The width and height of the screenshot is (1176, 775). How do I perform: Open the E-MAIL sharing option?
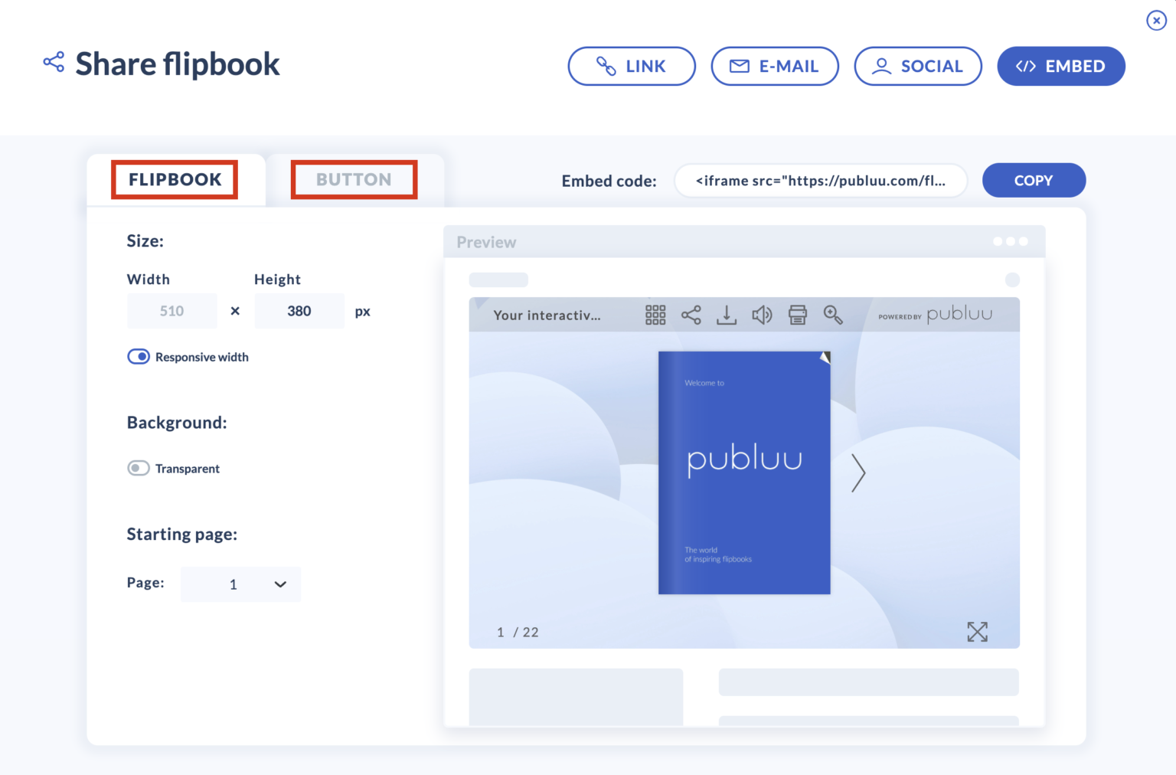pyautogui.click(x=775, y=66)
